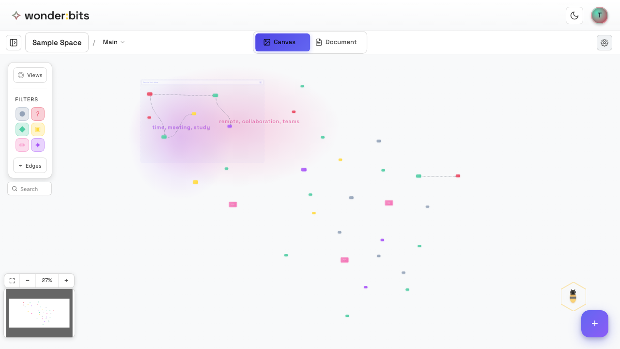Select the Canvas tab
Viewport: 620px width, 349px height.
pos(282,42)
